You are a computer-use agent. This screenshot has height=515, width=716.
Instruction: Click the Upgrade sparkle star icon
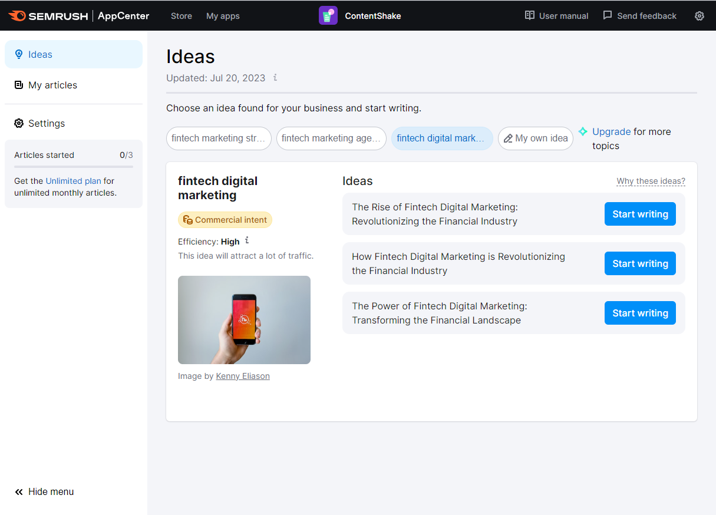click(x=583, y=131)
